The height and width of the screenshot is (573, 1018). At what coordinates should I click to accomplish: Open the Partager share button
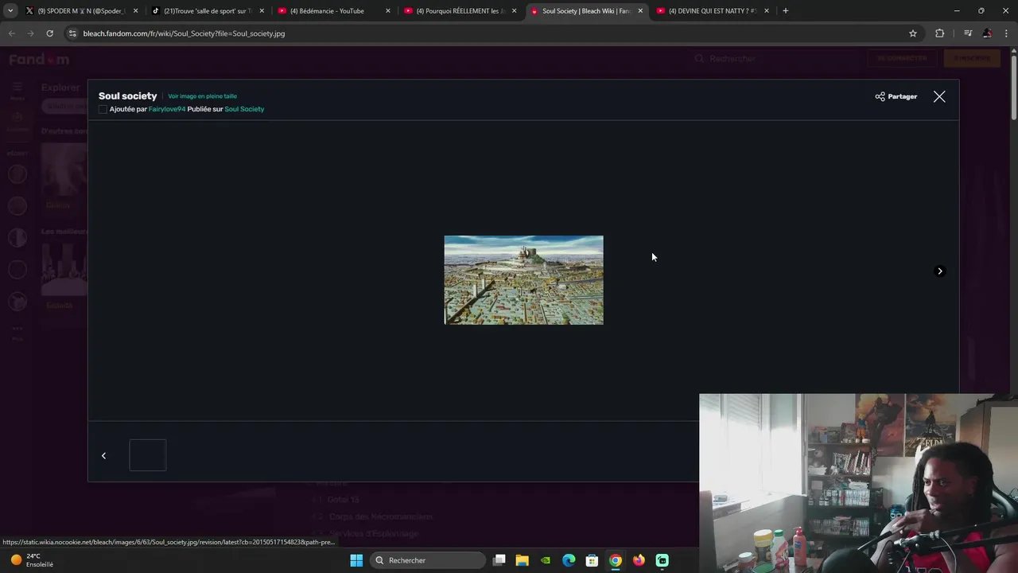coord(896,96)
